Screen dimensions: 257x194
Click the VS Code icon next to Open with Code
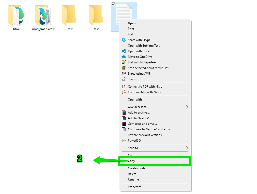124,51
